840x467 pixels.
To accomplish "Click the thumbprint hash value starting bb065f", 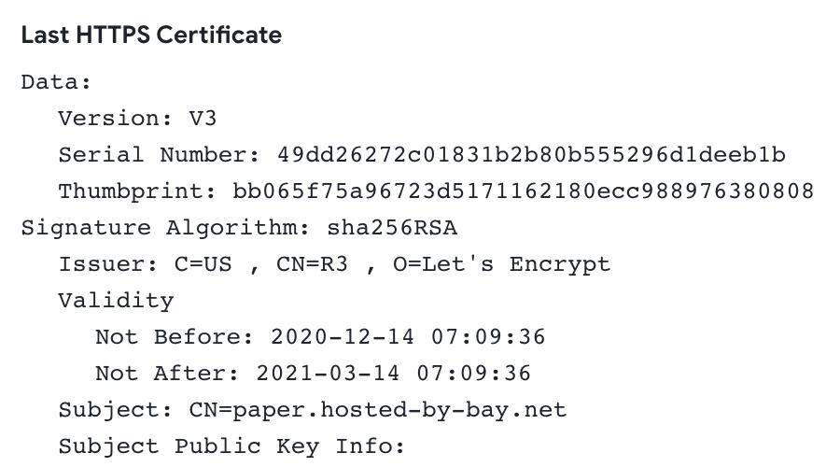I will point(523,191).
